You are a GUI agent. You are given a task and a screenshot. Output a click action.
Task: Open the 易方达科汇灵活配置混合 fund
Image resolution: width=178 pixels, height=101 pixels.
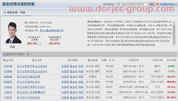pos(31,92)
